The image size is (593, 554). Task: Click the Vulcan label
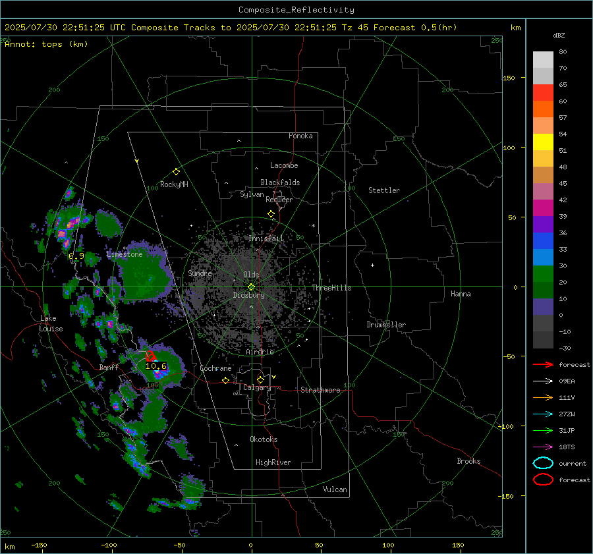click(335, 489)
